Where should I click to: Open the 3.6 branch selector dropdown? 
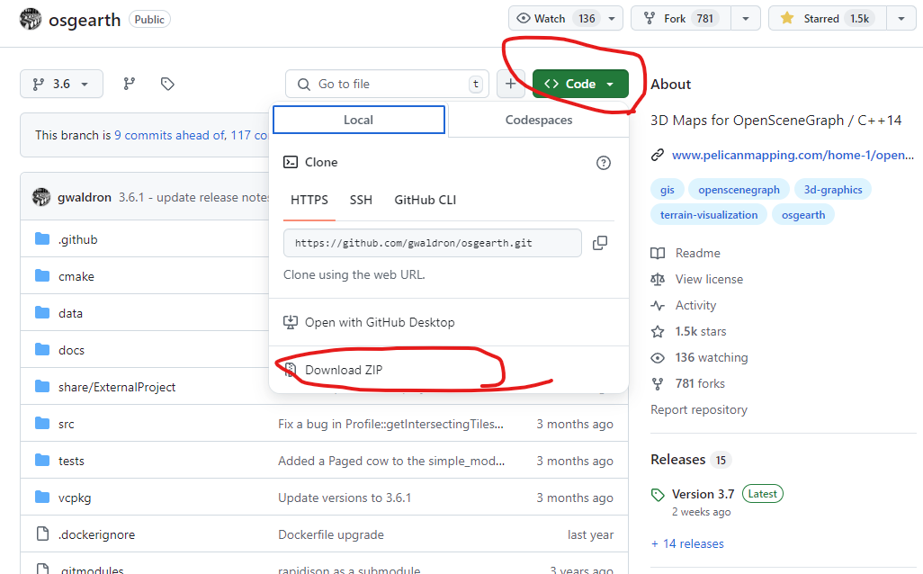point(61,85)
